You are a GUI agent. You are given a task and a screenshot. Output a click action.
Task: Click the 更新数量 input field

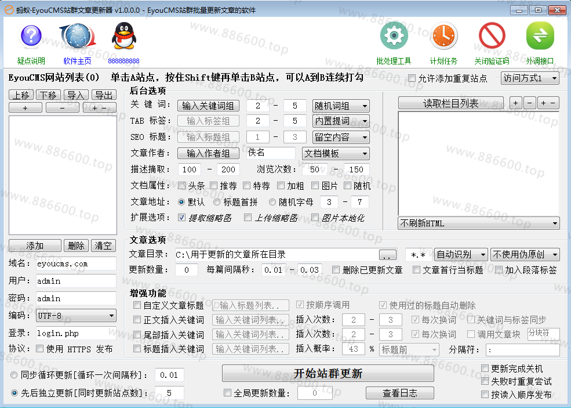[187, 270]
